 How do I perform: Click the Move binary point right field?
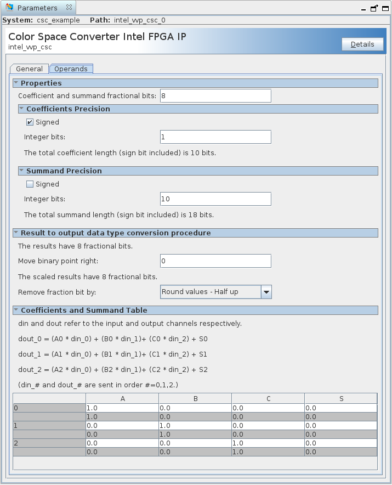215,261
